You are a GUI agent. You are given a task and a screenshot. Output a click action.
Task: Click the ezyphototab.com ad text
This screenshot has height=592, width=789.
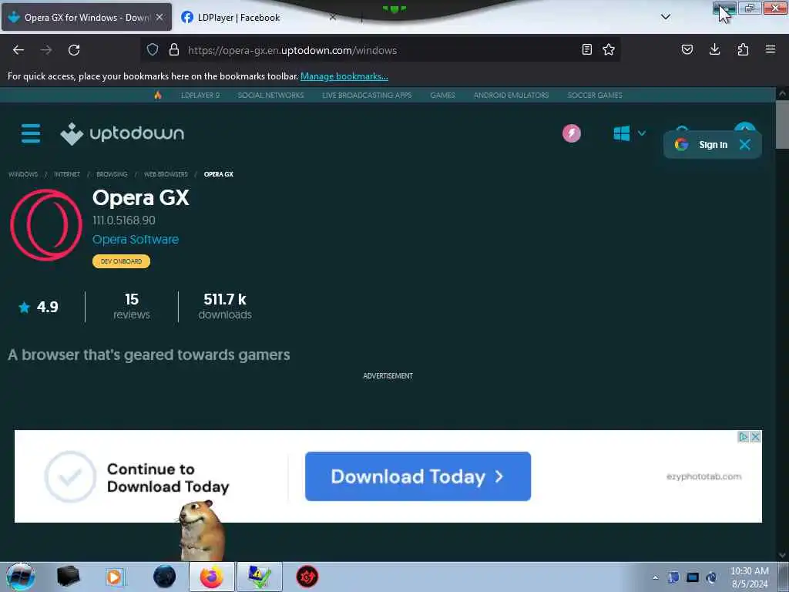704,476
